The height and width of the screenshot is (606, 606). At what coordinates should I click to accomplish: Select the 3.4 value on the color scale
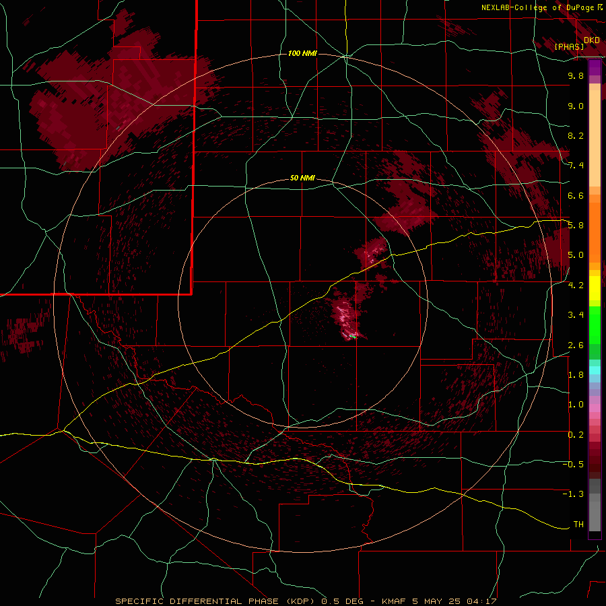pos(576,315)
